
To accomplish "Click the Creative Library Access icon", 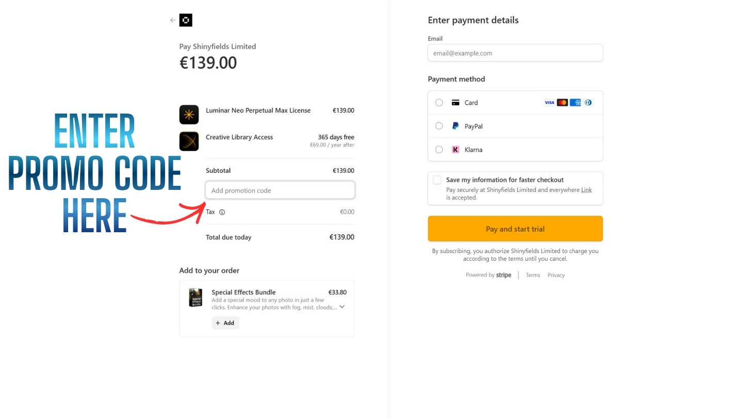I will point(189,141).
